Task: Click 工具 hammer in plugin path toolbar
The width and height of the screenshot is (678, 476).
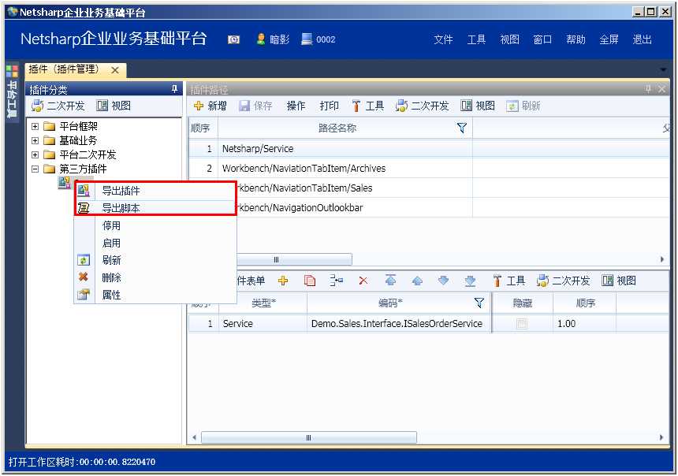Action: click(368, 106)
